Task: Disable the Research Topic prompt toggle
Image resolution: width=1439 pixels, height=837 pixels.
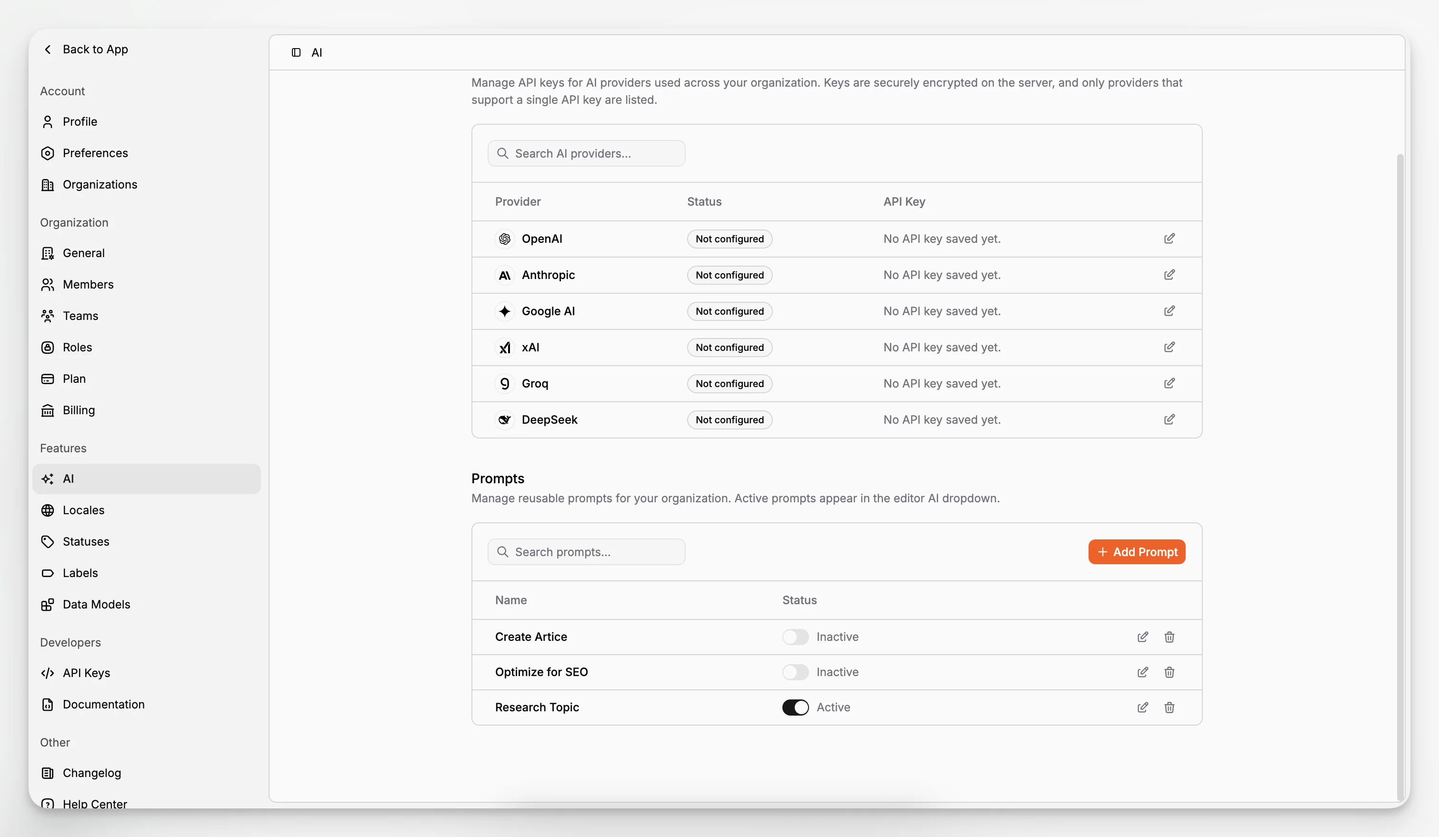Action: tap(795, 707)
